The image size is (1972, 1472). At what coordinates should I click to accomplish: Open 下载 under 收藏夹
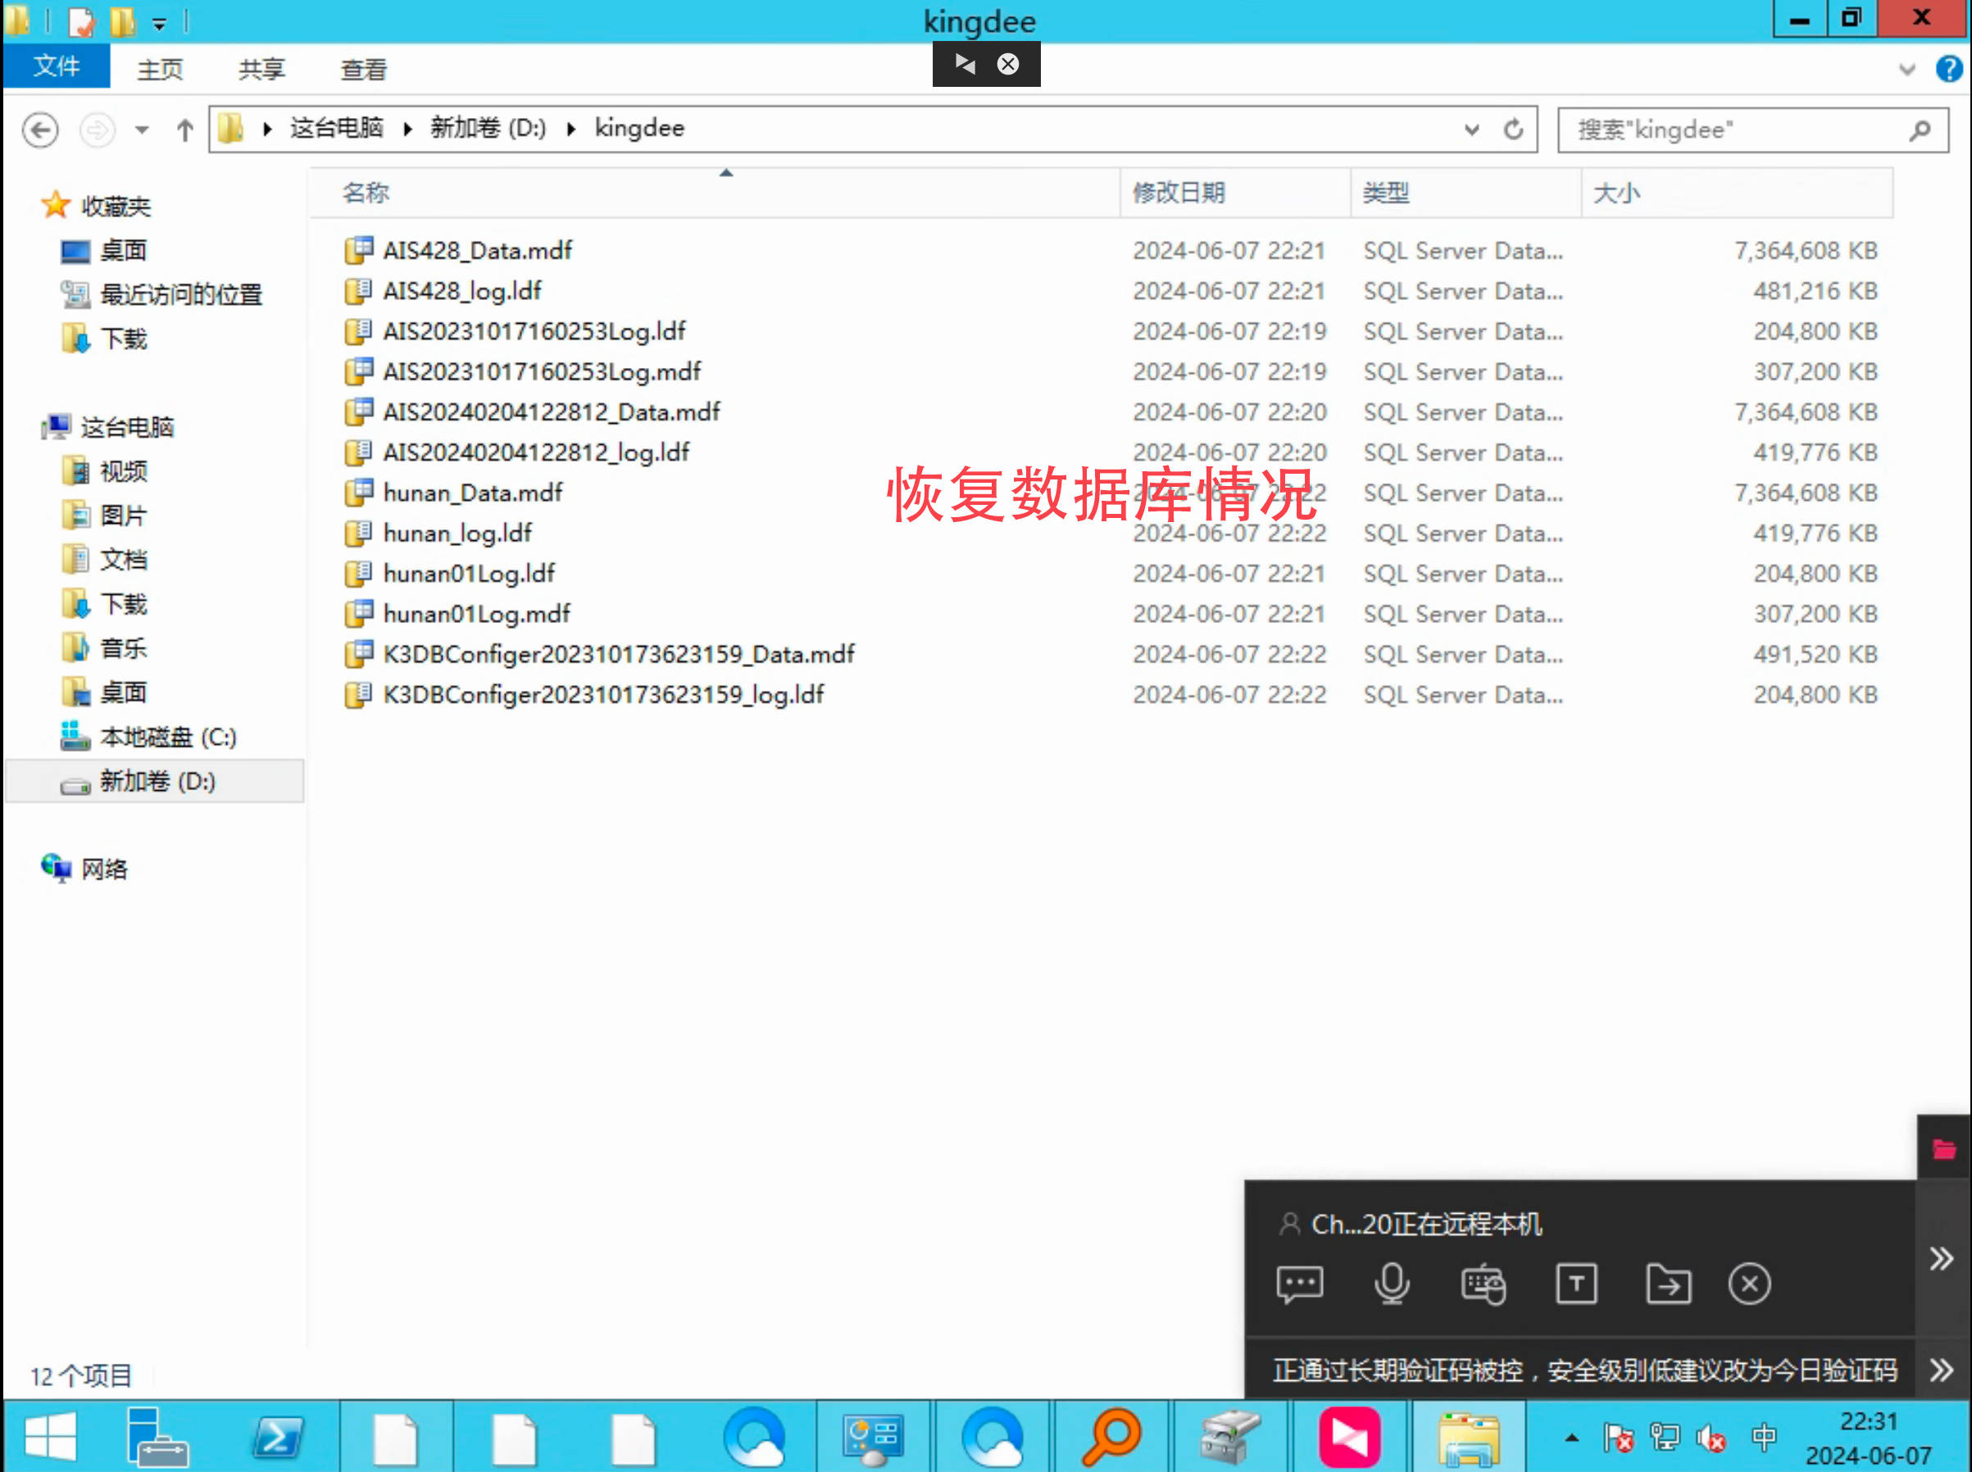point(123,339)
